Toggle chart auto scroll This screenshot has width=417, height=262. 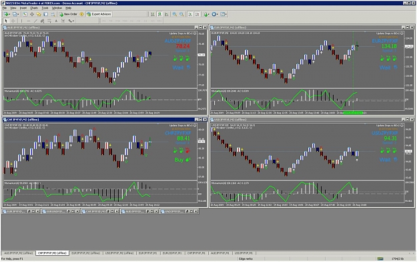point(190,14)
